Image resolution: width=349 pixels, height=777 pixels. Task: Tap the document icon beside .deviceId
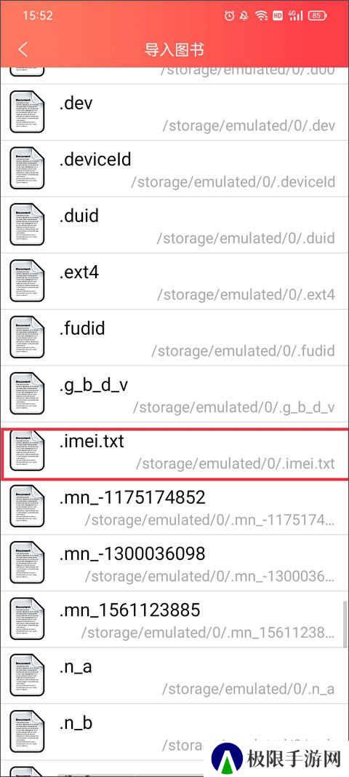pos(28,167)
